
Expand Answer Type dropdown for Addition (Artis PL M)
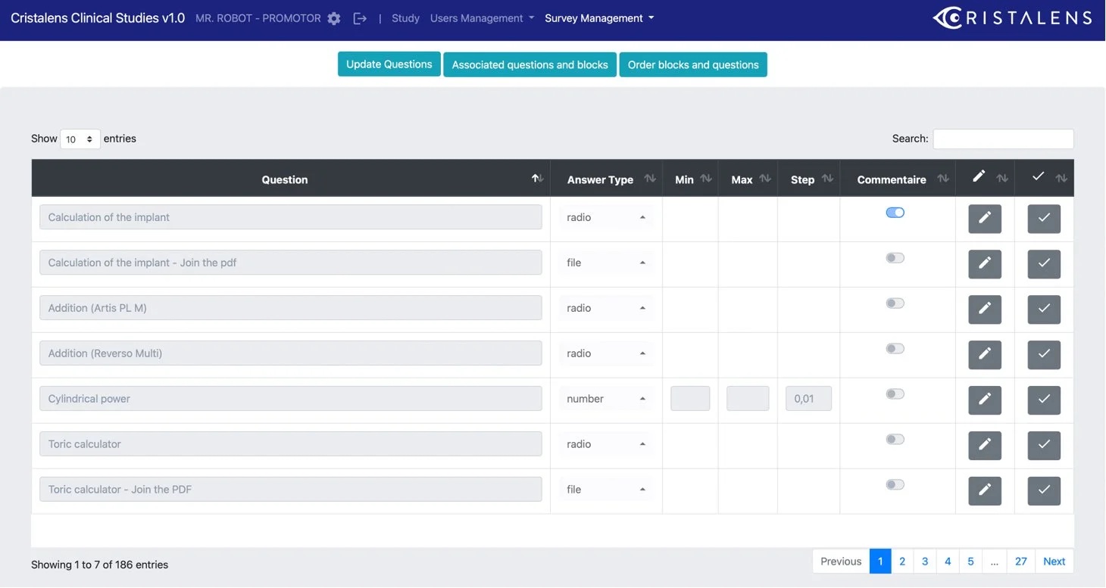[x=605, y=308]
